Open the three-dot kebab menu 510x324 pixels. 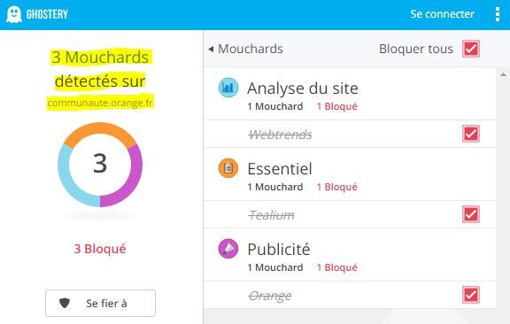[498, 14]
